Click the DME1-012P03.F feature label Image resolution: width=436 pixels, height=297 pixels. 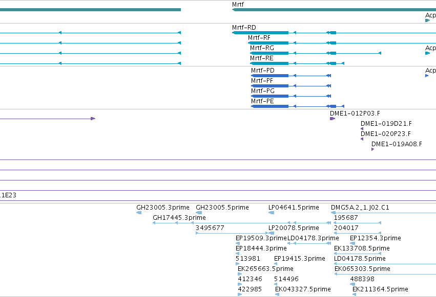(355, 113)
